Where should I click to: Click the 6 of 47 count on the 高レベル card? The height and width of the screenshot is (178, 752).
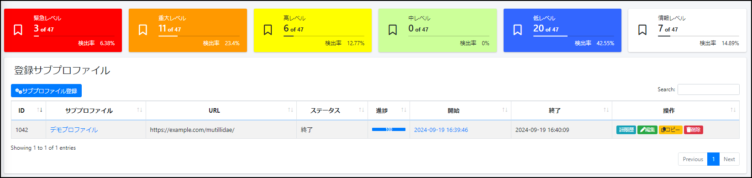click(x=294, y=29)
